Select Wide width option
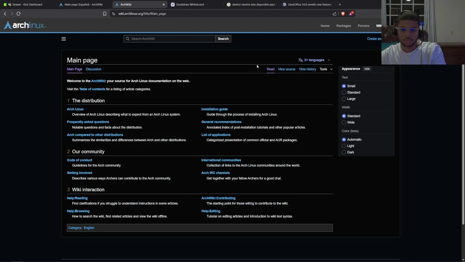 coord(344,123)
